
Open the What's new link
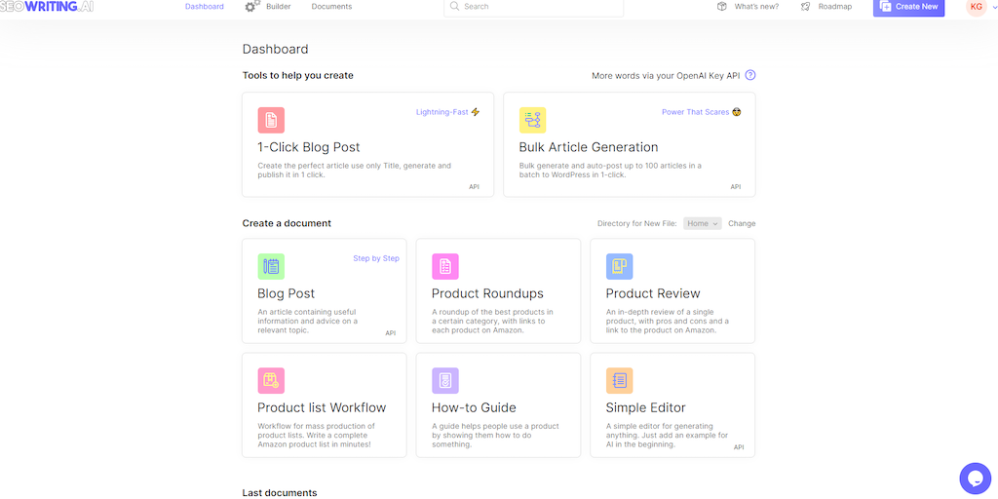(749, 7)
